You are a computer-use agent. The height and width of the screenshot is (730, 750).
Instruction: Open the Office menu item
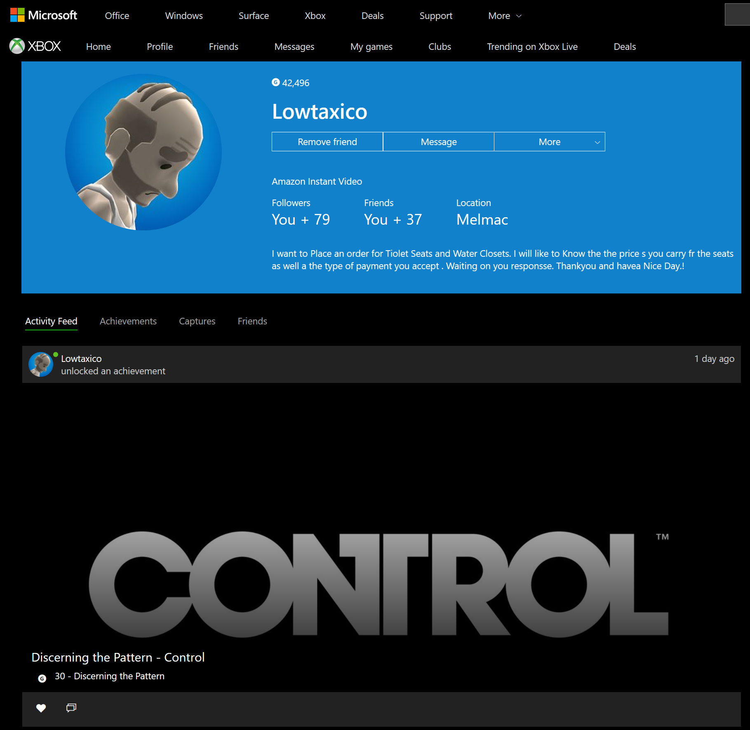point(117,16)
